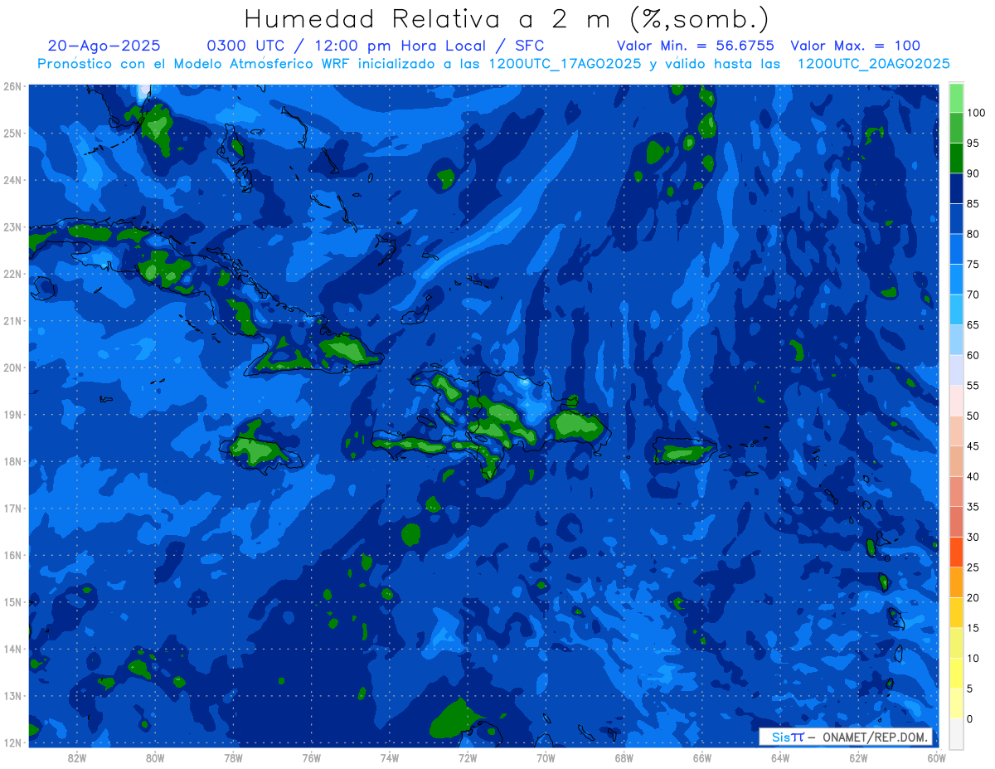The height and width of the screenshot is (769, 995).
Task: Click the legend value 50
Action: point(973,416)
